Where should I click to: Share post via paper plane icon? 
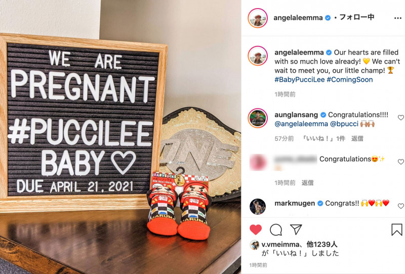pos(296,229)
